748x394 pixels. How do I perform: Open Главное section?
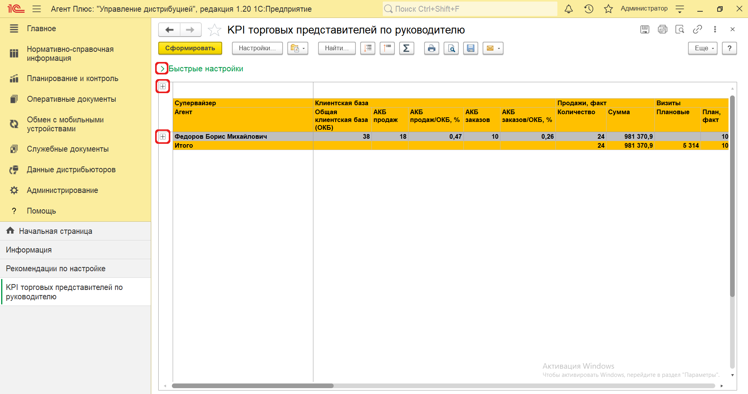[75, 28]
